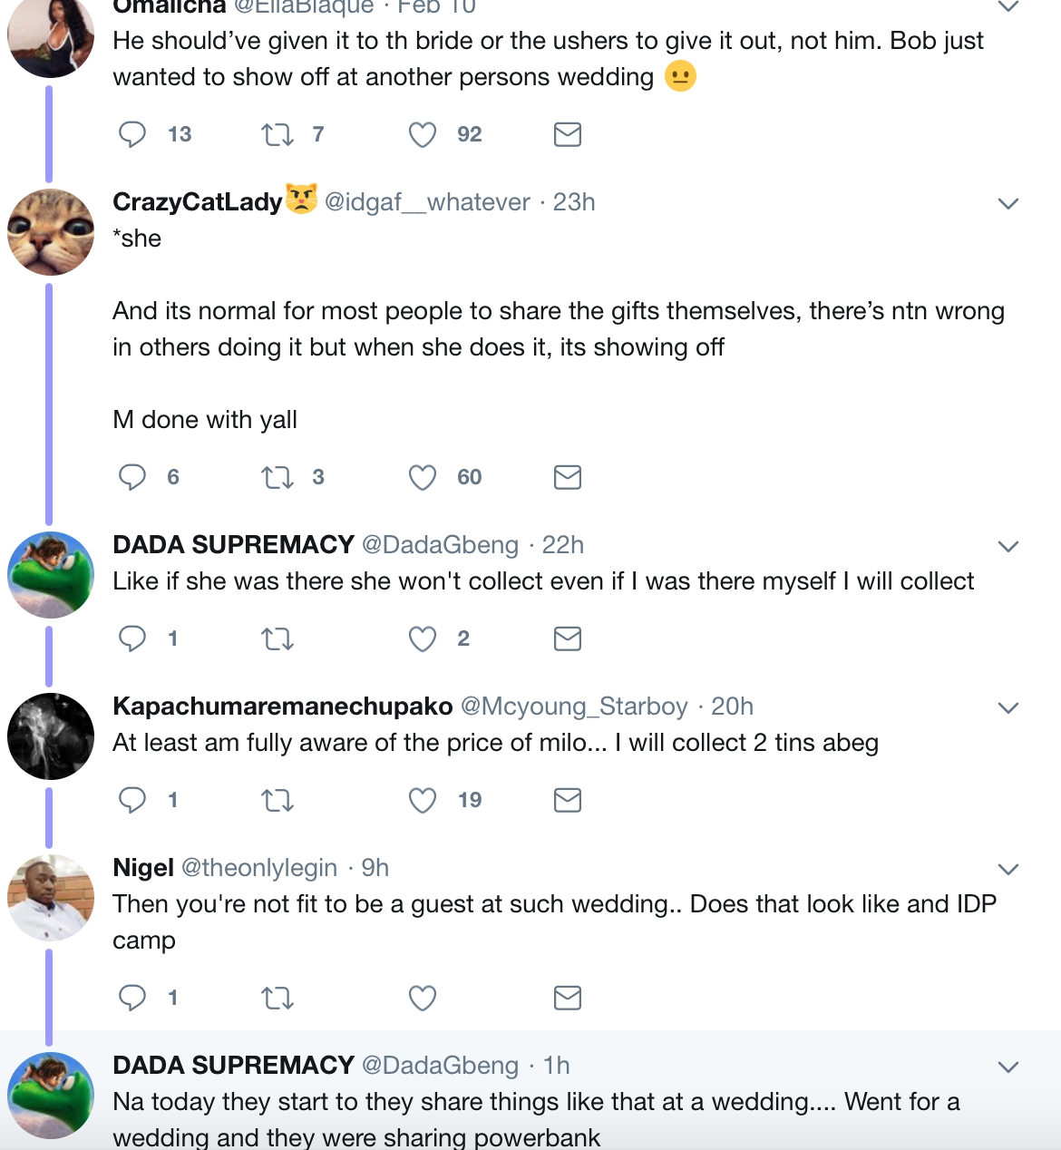Viewport: 1061px width, 1150px height.
Task: Like the tweet with 92 likes
Action: (423, 135)
